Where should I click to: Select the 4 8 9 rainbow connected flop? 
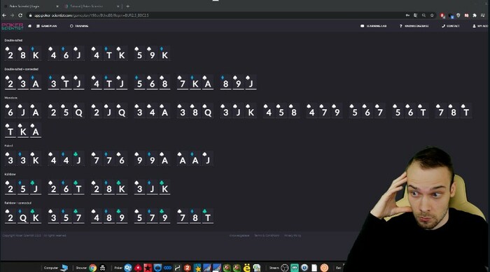(109, 217)
